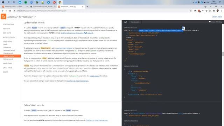Expand the third table section below Table2
This screenshot has height=126, width=224.
(x=7, y=68)
